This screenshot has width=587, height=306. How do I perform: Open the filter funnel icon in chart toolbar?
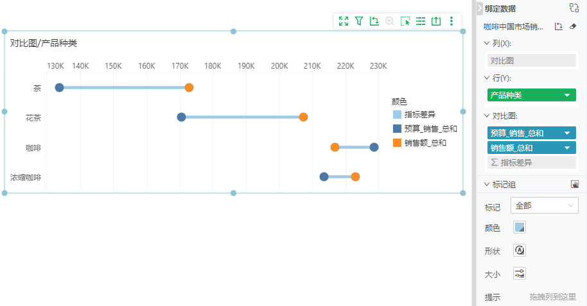[x=359, y=21]
